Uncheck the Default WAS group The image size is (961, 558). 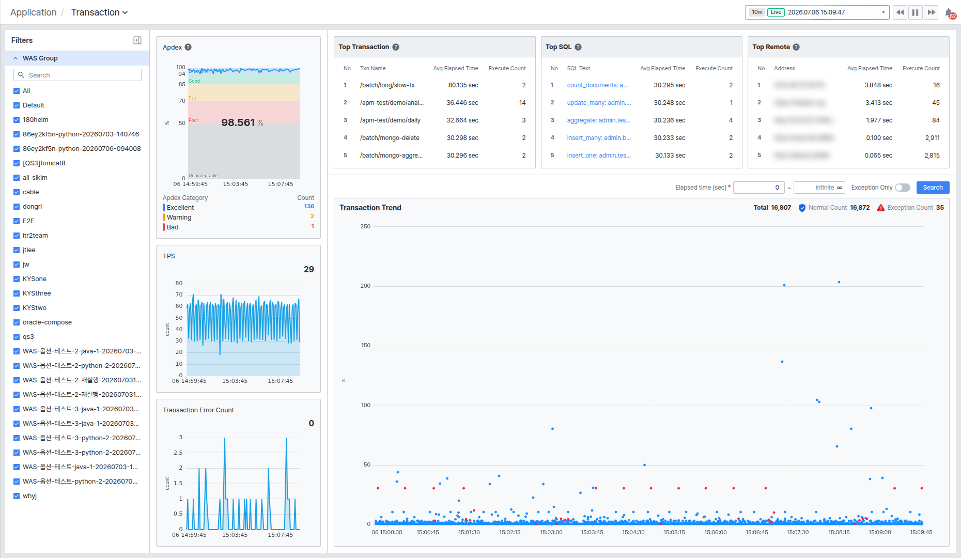pyautogui.click(x=17, y=105)
